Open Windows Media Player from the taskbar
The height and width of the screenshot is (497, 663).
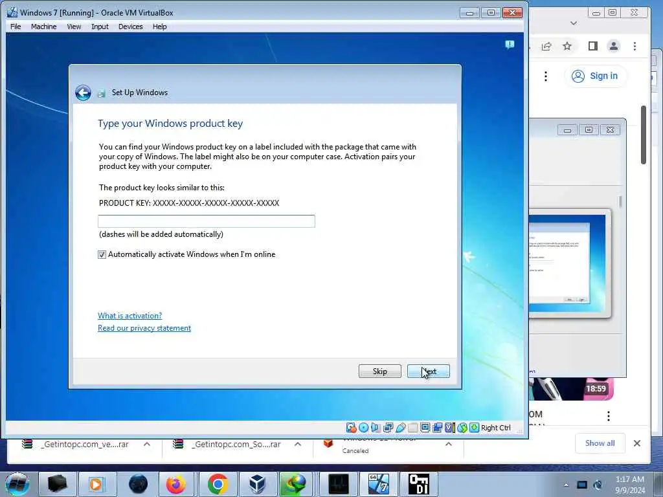96,484
